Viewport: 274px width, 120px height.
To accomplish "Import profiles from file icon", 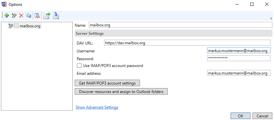I will (56, 16).
